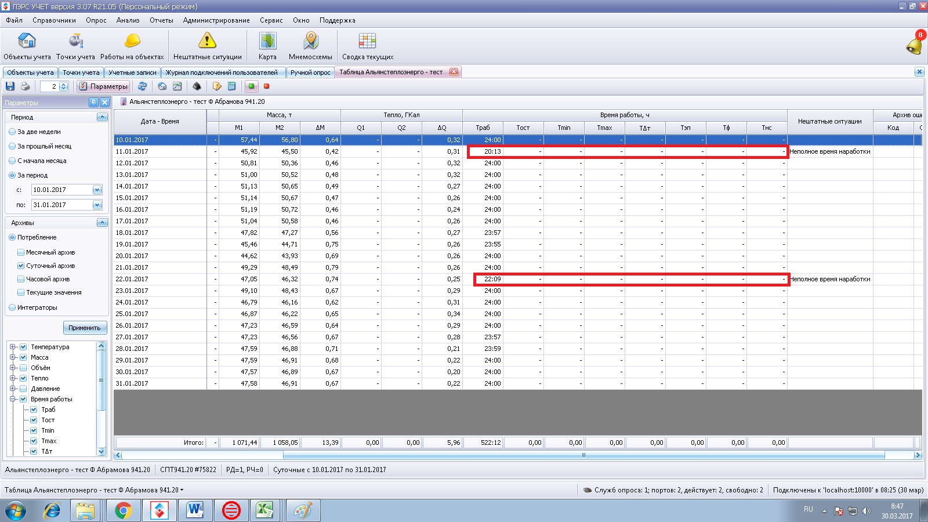Open Сводка текущих summary grid

367,46
